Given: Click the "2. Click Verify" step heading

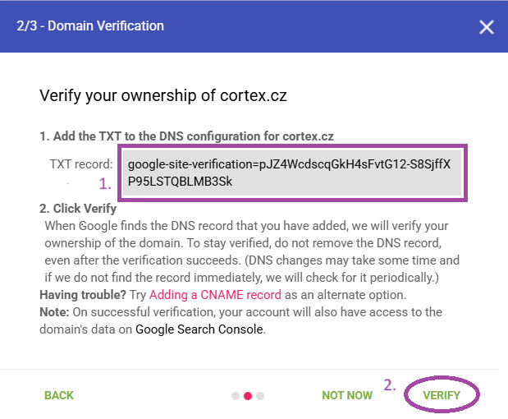Looking at the screenshot, I should click(x=78, y=209).
